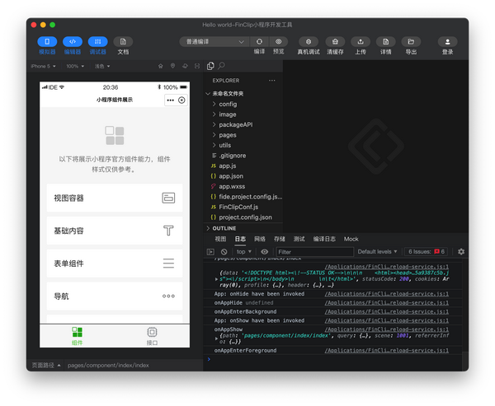This screenshot has width=495, height=406.
Task: Open the search magnifier icon
Action: tap(222, 66)
